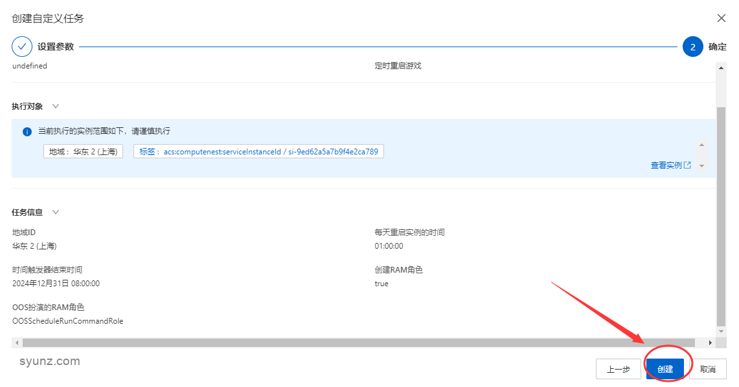Click the main vertical scrollbar up arrow
The image size is (739, 387).
[x=721, y=68]
